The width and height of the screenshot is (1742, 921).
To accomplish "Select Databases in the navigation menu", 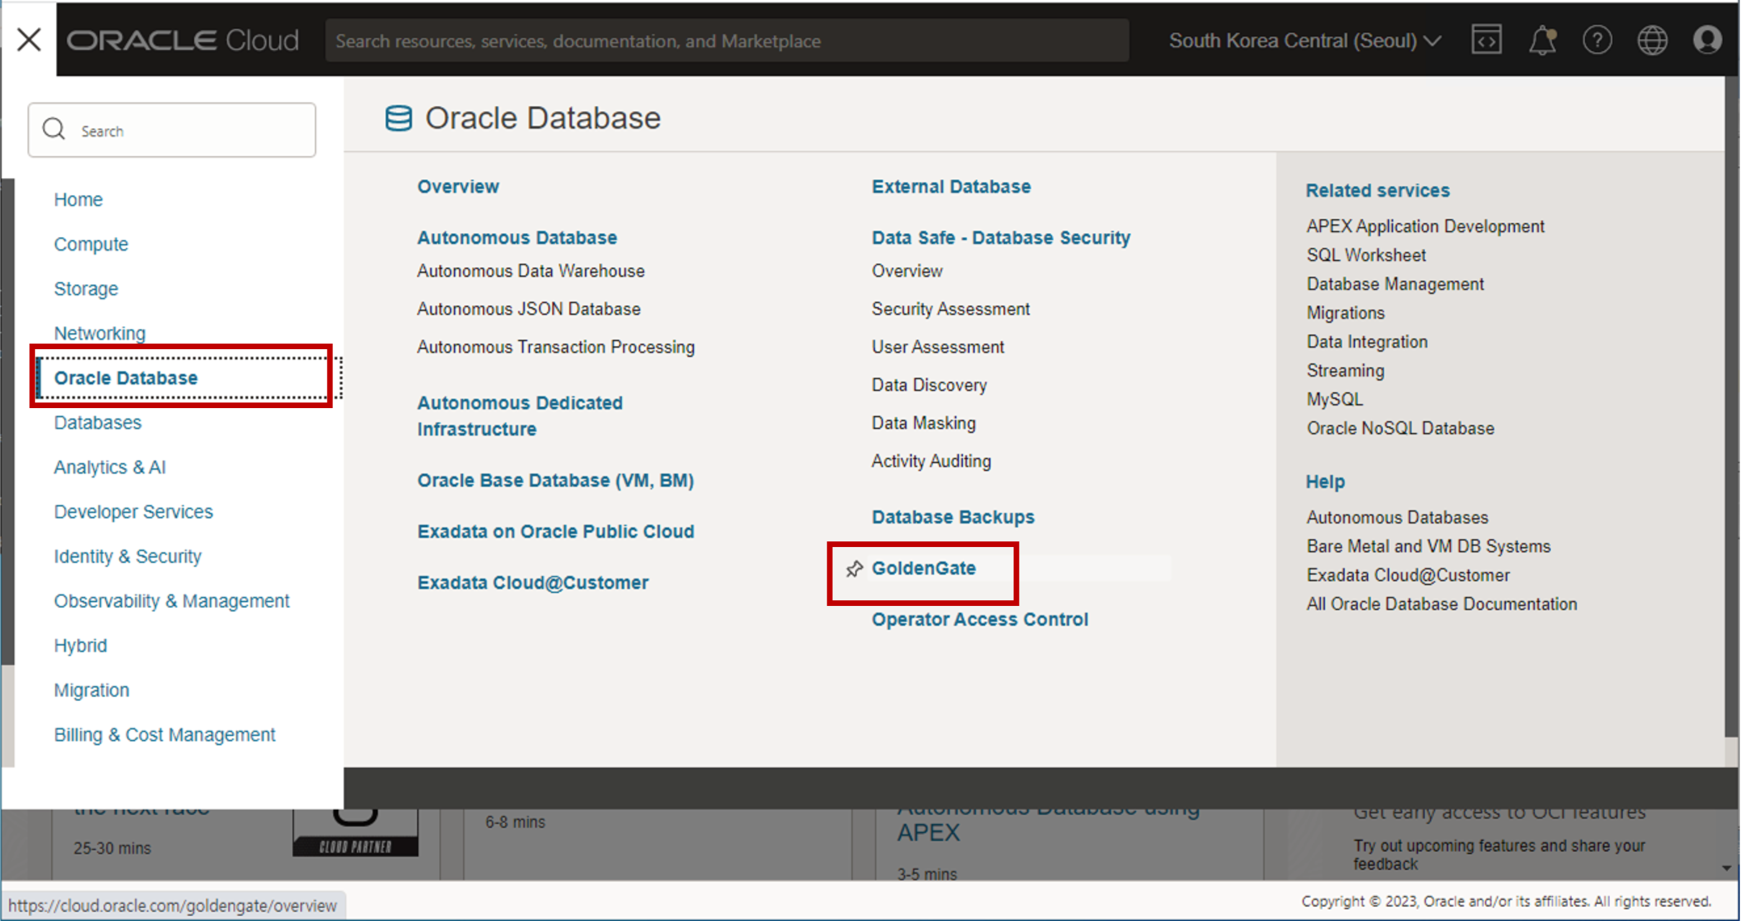I will click(x=98, y=422).
